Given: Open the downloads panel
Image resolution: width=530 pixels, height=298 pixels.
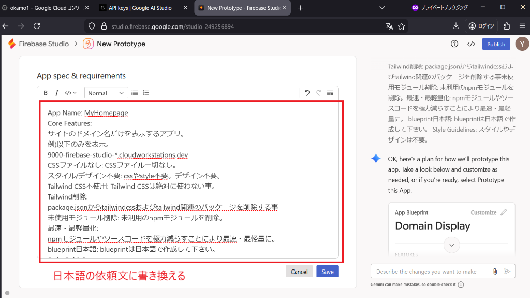Looking at the screenshot, I should click(455, 26).
